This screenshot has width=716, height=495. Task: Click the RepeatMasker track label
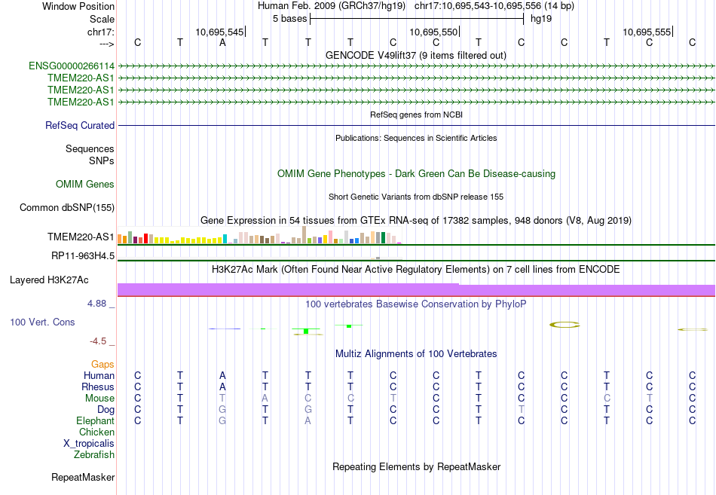point(83,477)
